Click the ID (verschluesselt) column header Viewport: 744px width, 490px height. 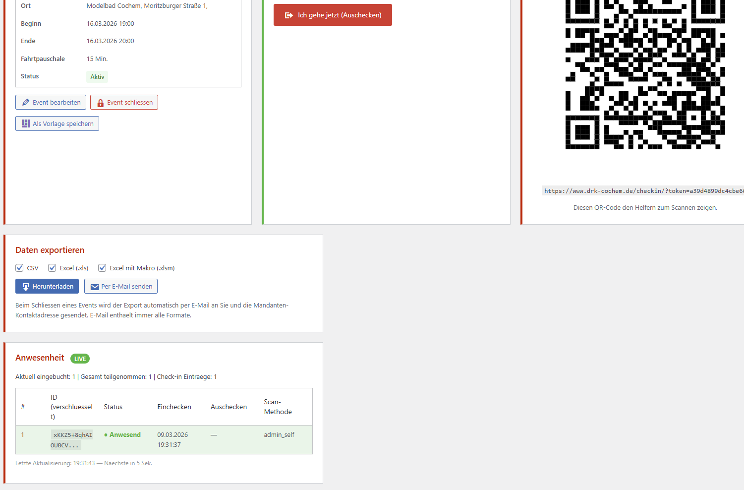[71, 407]
